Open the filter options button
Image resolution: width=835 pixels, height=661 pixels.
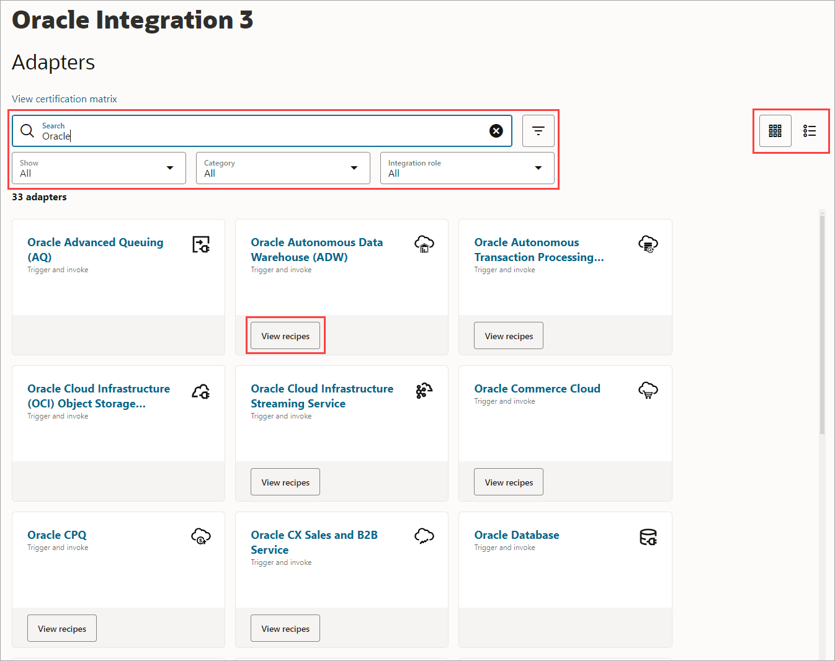click(538, 131)
